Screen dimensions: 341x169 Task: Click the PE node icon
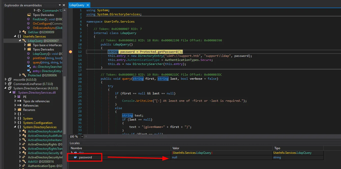pos(19,97)
